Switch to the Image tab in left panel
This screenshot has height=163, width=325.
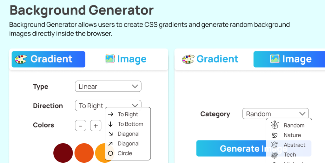click(126, 59)
